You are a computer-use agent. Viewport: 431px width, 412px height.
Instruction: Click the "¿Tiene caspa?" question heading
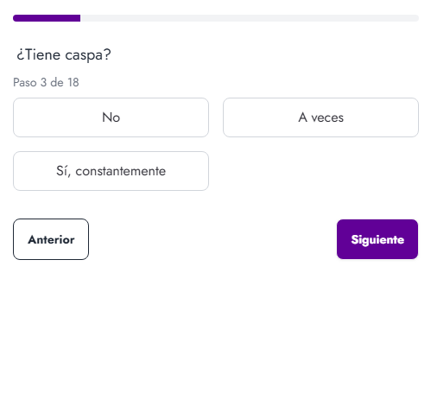coord(64,54)
